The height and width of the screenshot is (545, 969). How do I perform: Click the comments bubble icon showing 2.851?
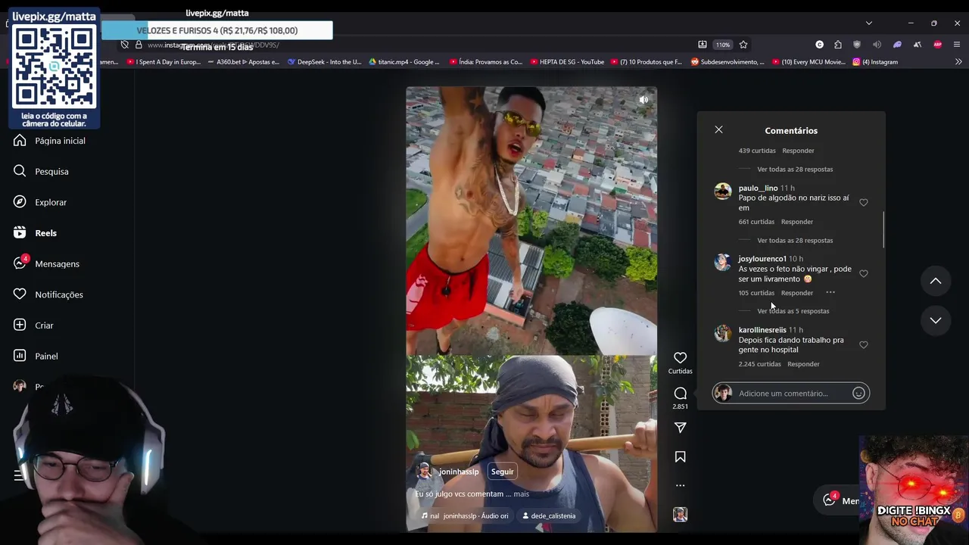[680, 393]
